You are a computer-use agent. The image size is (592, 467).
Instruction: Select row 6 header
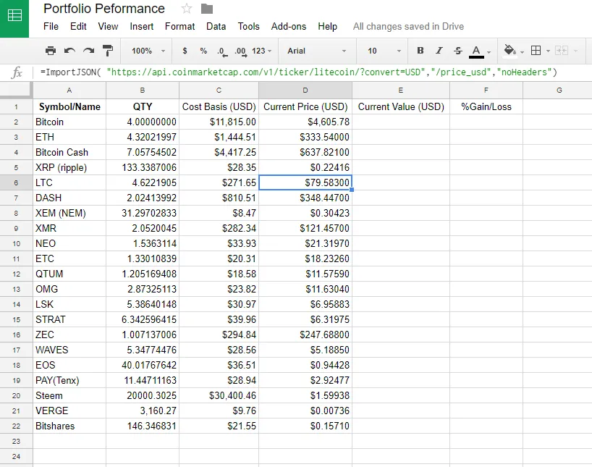pyautogui.click(x=16, y=182)
